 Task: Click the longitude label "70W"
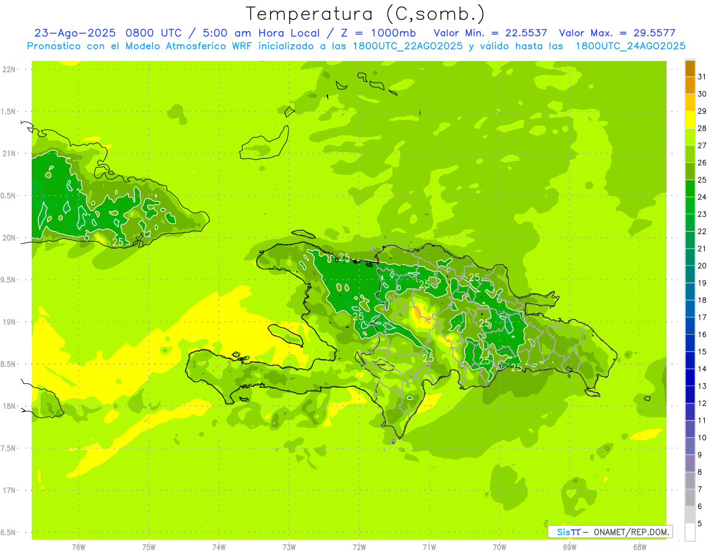pyautogui.click(x=500, y=547)
